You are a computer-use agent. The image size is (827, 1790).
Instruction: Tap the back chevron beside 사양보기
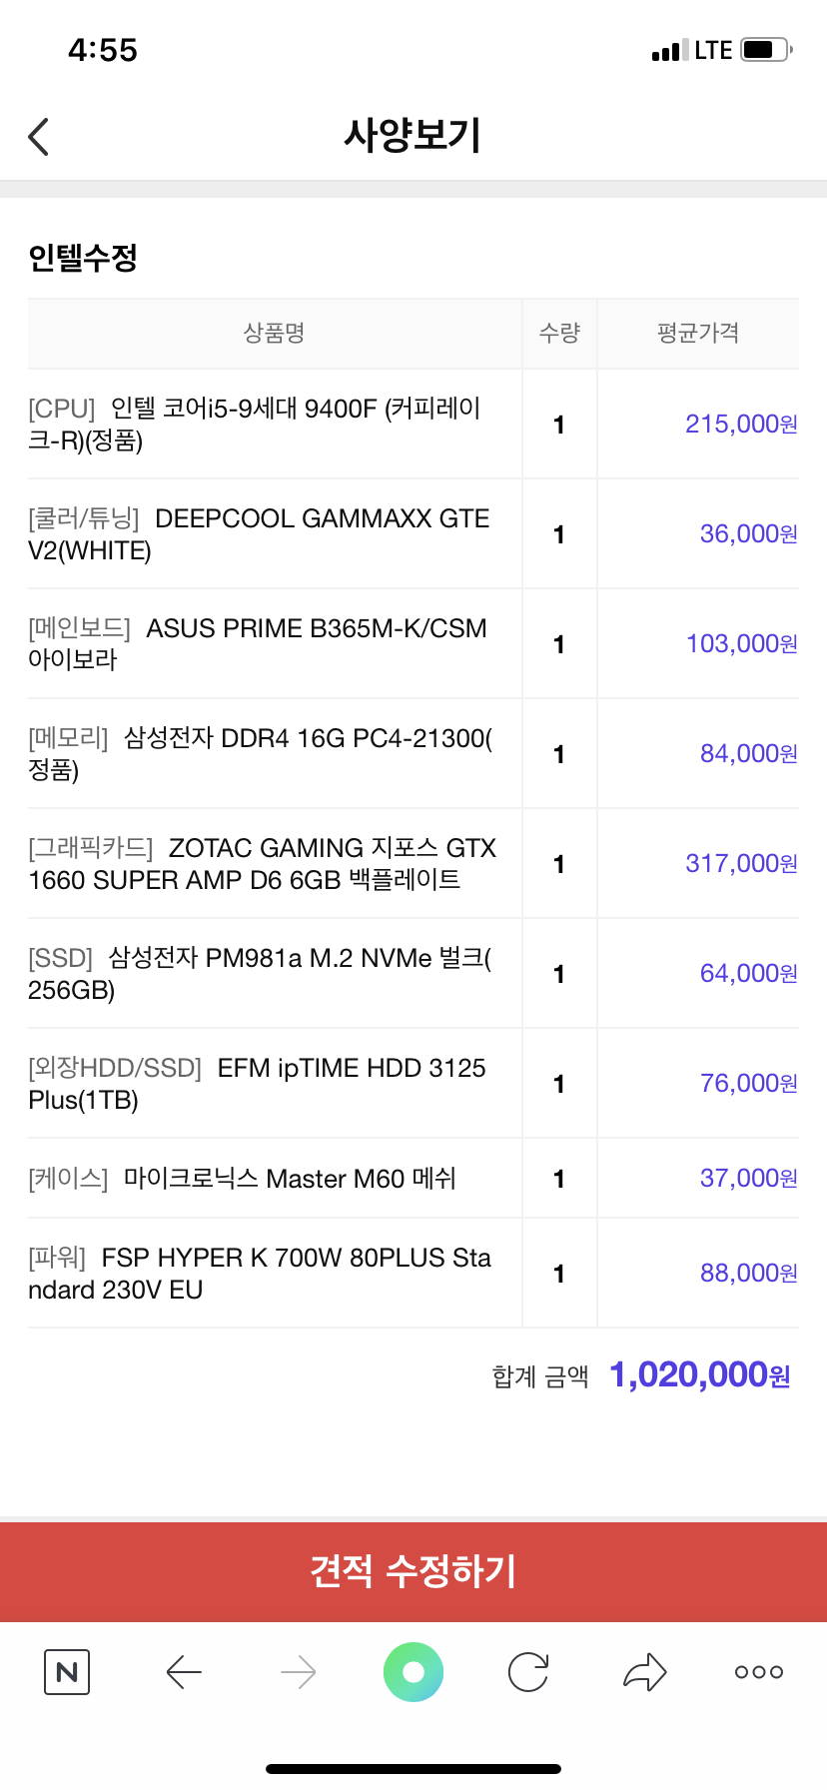[x=39, y=137]
